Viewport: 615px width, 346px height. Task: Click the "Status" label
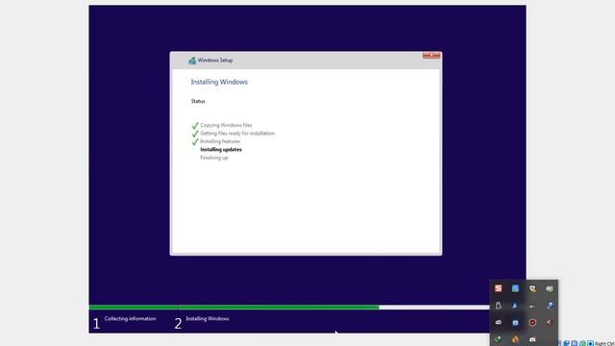point(198,101)
